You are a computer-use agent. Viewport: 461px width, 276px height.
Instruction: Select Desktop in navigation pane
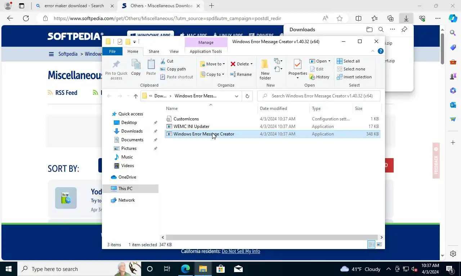pyautogui.click(x=129, y=123)
